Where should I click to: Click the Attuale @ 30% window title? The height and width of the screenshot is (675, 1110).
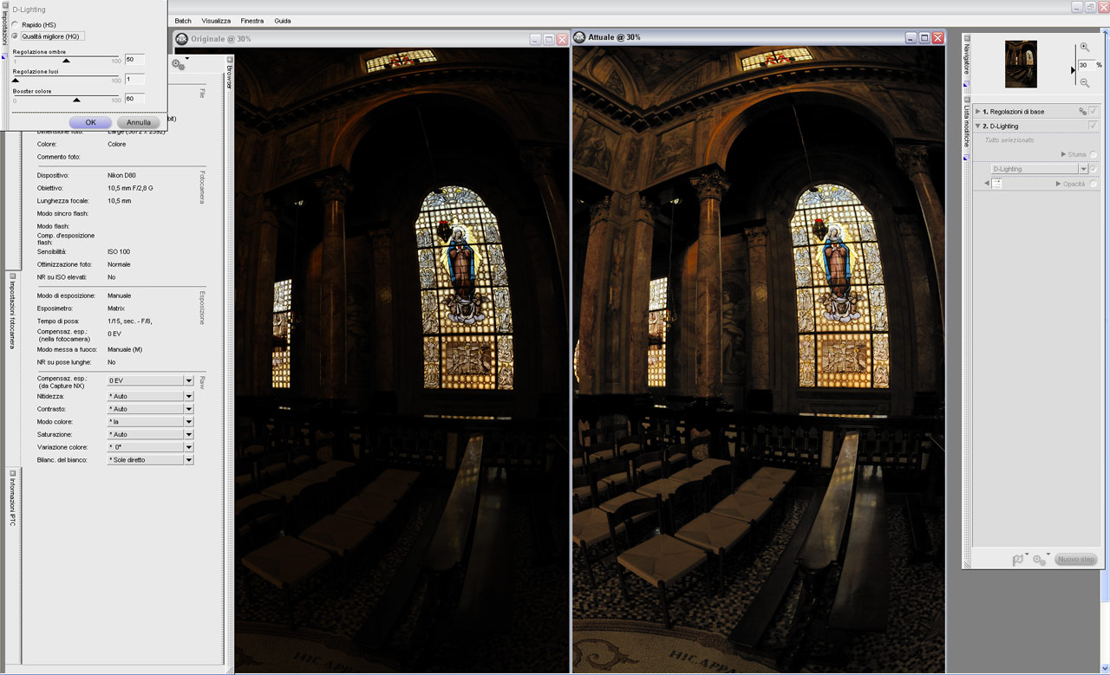[614, 38]
